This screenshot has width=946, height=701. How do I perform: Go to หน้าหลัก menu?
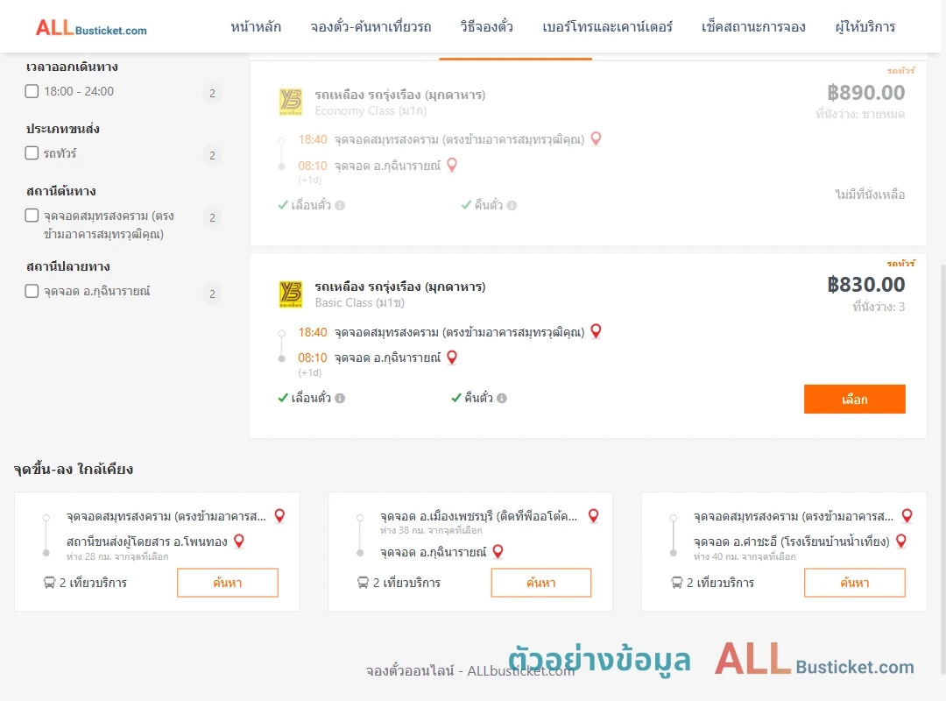point(256,27)
